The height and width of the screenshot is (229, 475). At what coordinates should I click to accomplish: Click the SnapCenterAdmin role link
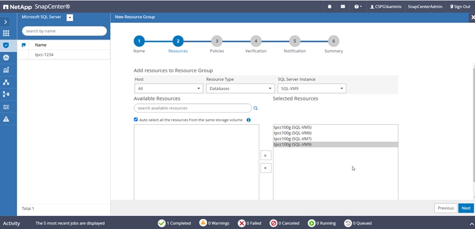(x=425, y=7)
